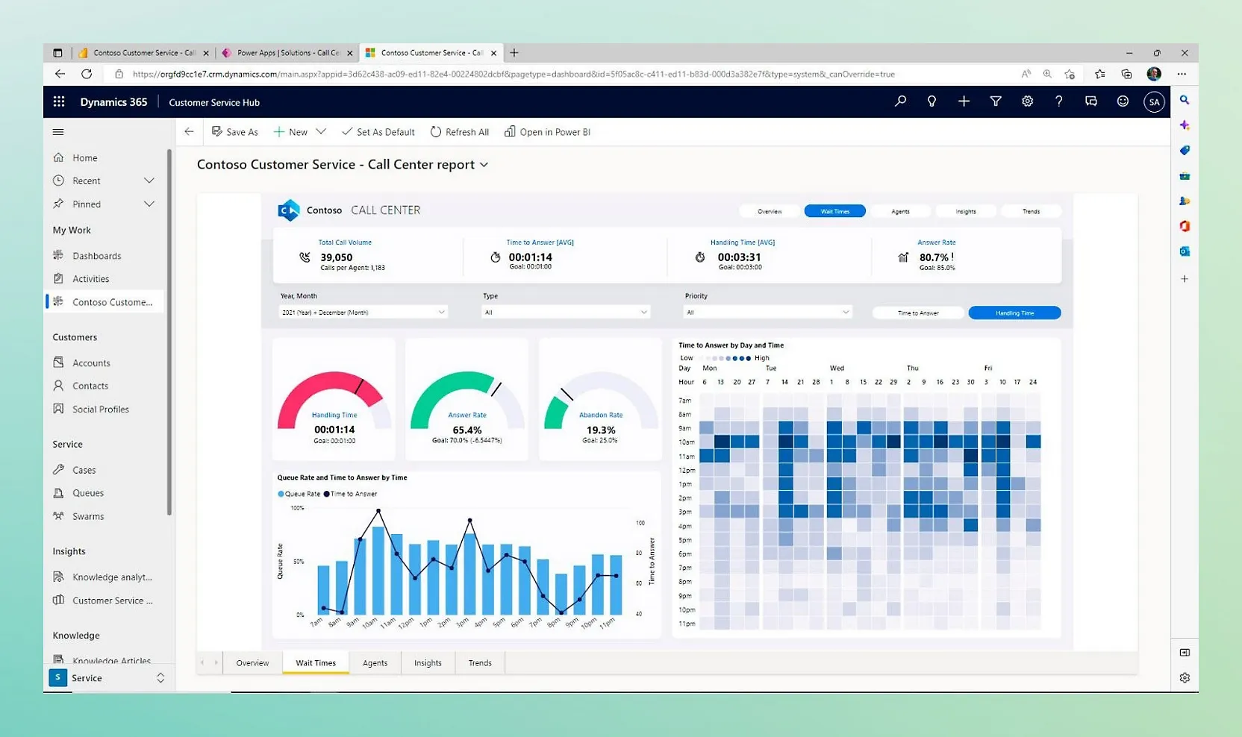This screenshot has width=1242, height=737.
Task: Expand the dashboard title chevron selector
Action: [x=484, y=165]
